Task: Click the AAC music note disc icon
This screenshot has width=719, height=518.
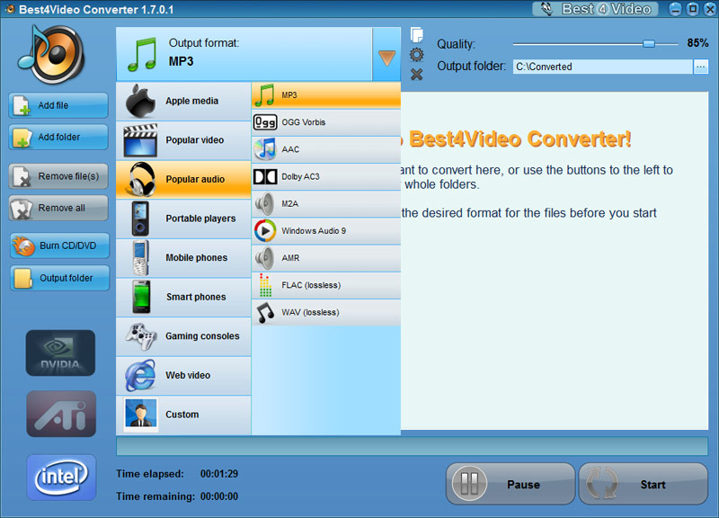Action: pyautogui.click(x=265, y=149)
